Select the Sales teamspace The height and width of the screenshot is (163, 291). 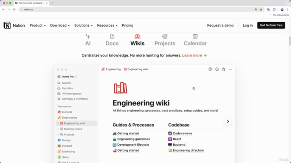(x=63, y=157)
